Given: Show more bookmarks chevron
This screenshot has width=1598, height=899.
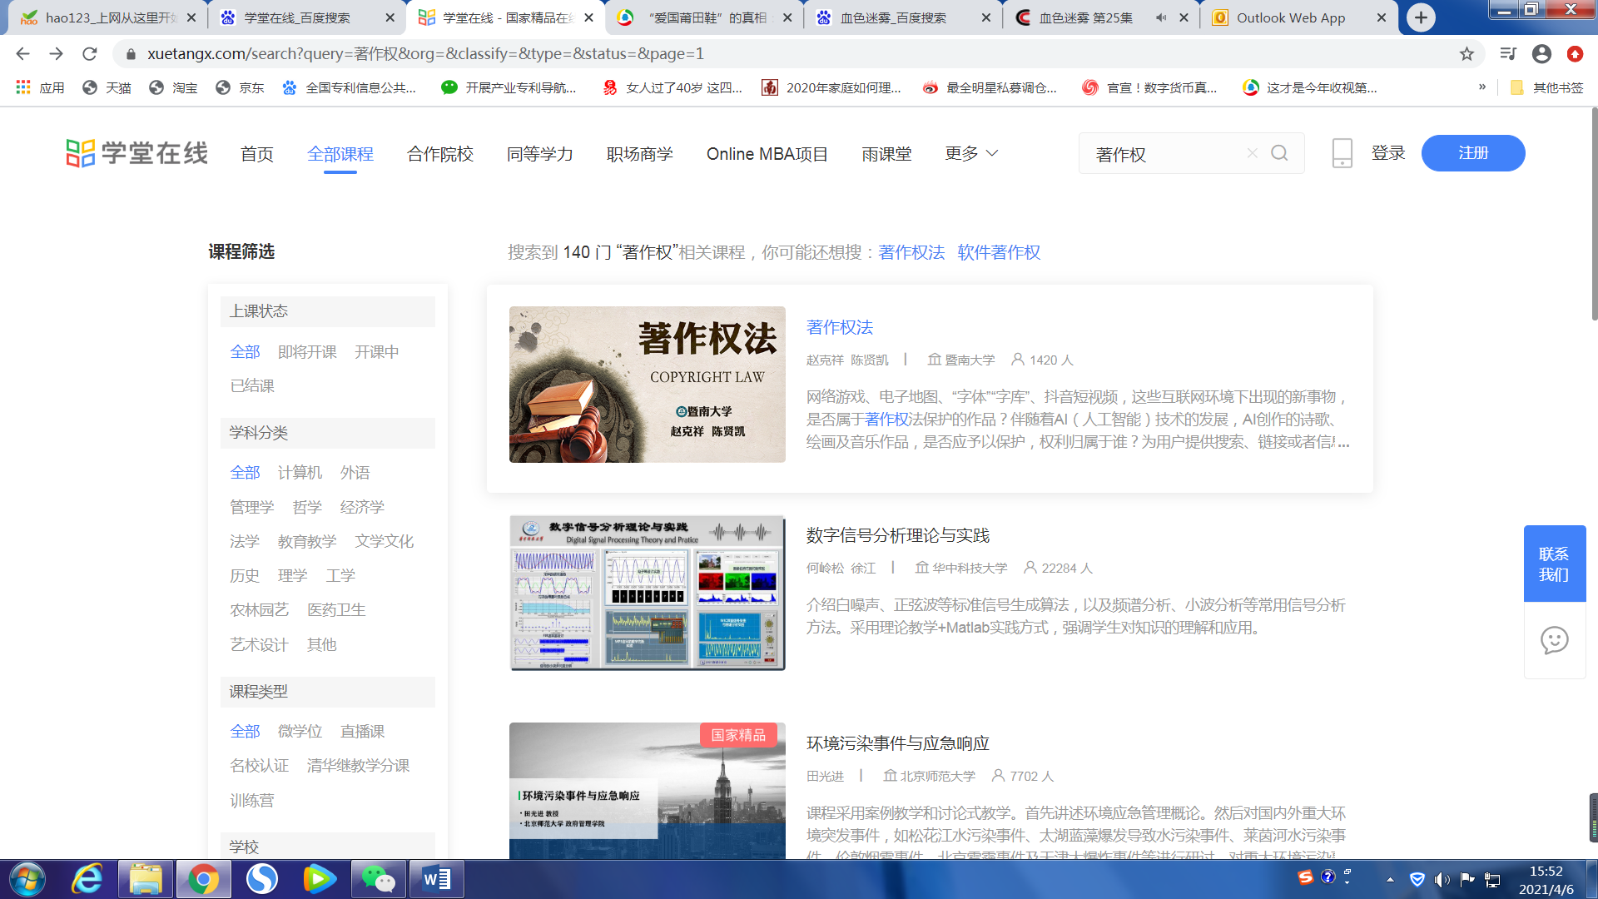Looking at the screenshot, I should click(1482, 87).
